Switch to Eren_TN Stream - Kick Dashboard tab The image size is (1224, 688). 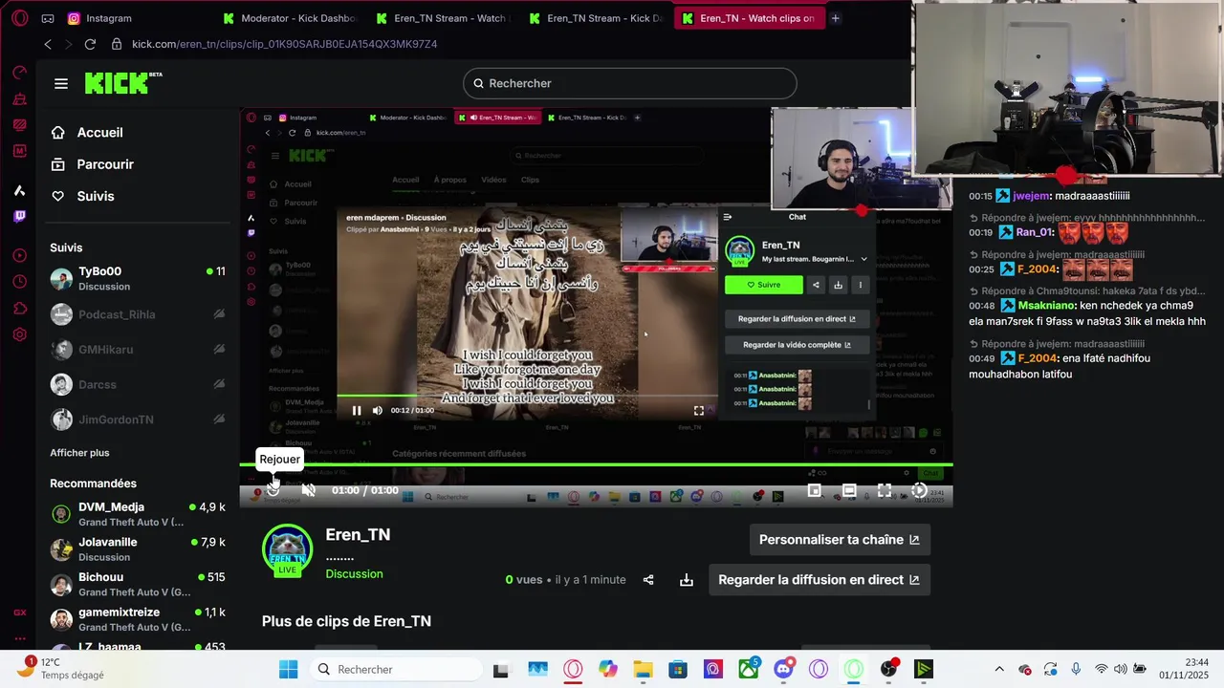[595, 18]
